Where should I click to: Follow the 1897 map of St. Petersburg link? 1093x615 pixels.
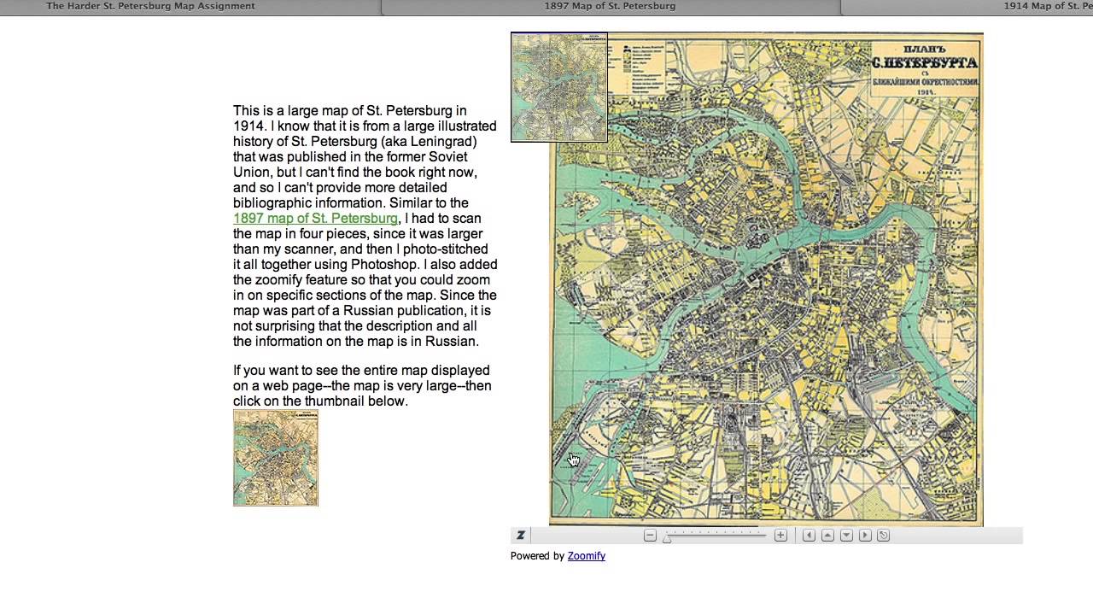(x=315, y=219)
